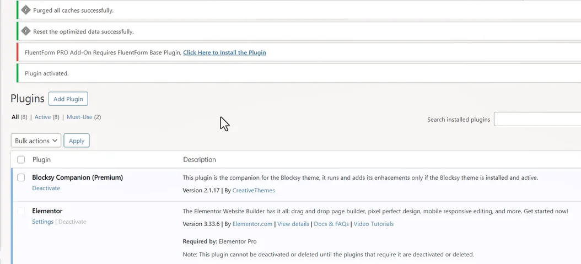
Task: Tick the Elementor plugin row checkbox
Action: [x=21, y=211]
